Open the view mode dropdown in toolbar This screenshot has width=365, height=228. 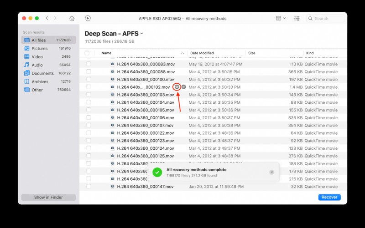coord(281,18)
